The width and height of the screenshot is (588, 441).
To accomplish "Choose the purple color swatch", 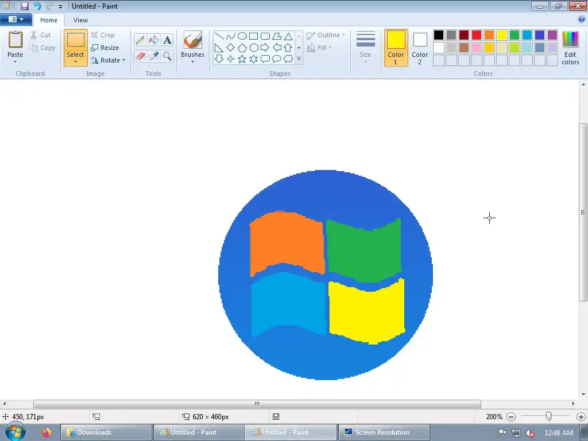I will (552, 35).
